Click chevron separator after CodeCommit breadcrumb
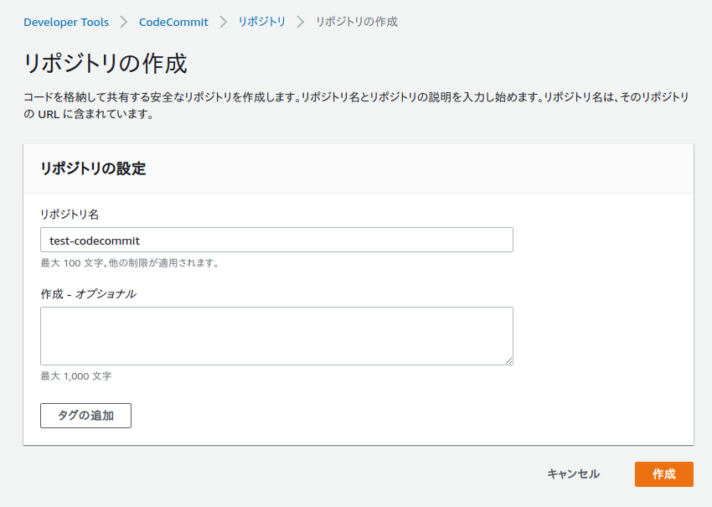Image resolution: width=712 pixels, height=507 pixels. tap(224, 22)
